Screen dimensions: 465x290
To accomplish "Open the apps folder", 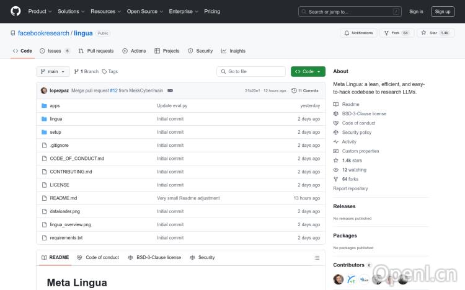I will click(x=55, y=105).
